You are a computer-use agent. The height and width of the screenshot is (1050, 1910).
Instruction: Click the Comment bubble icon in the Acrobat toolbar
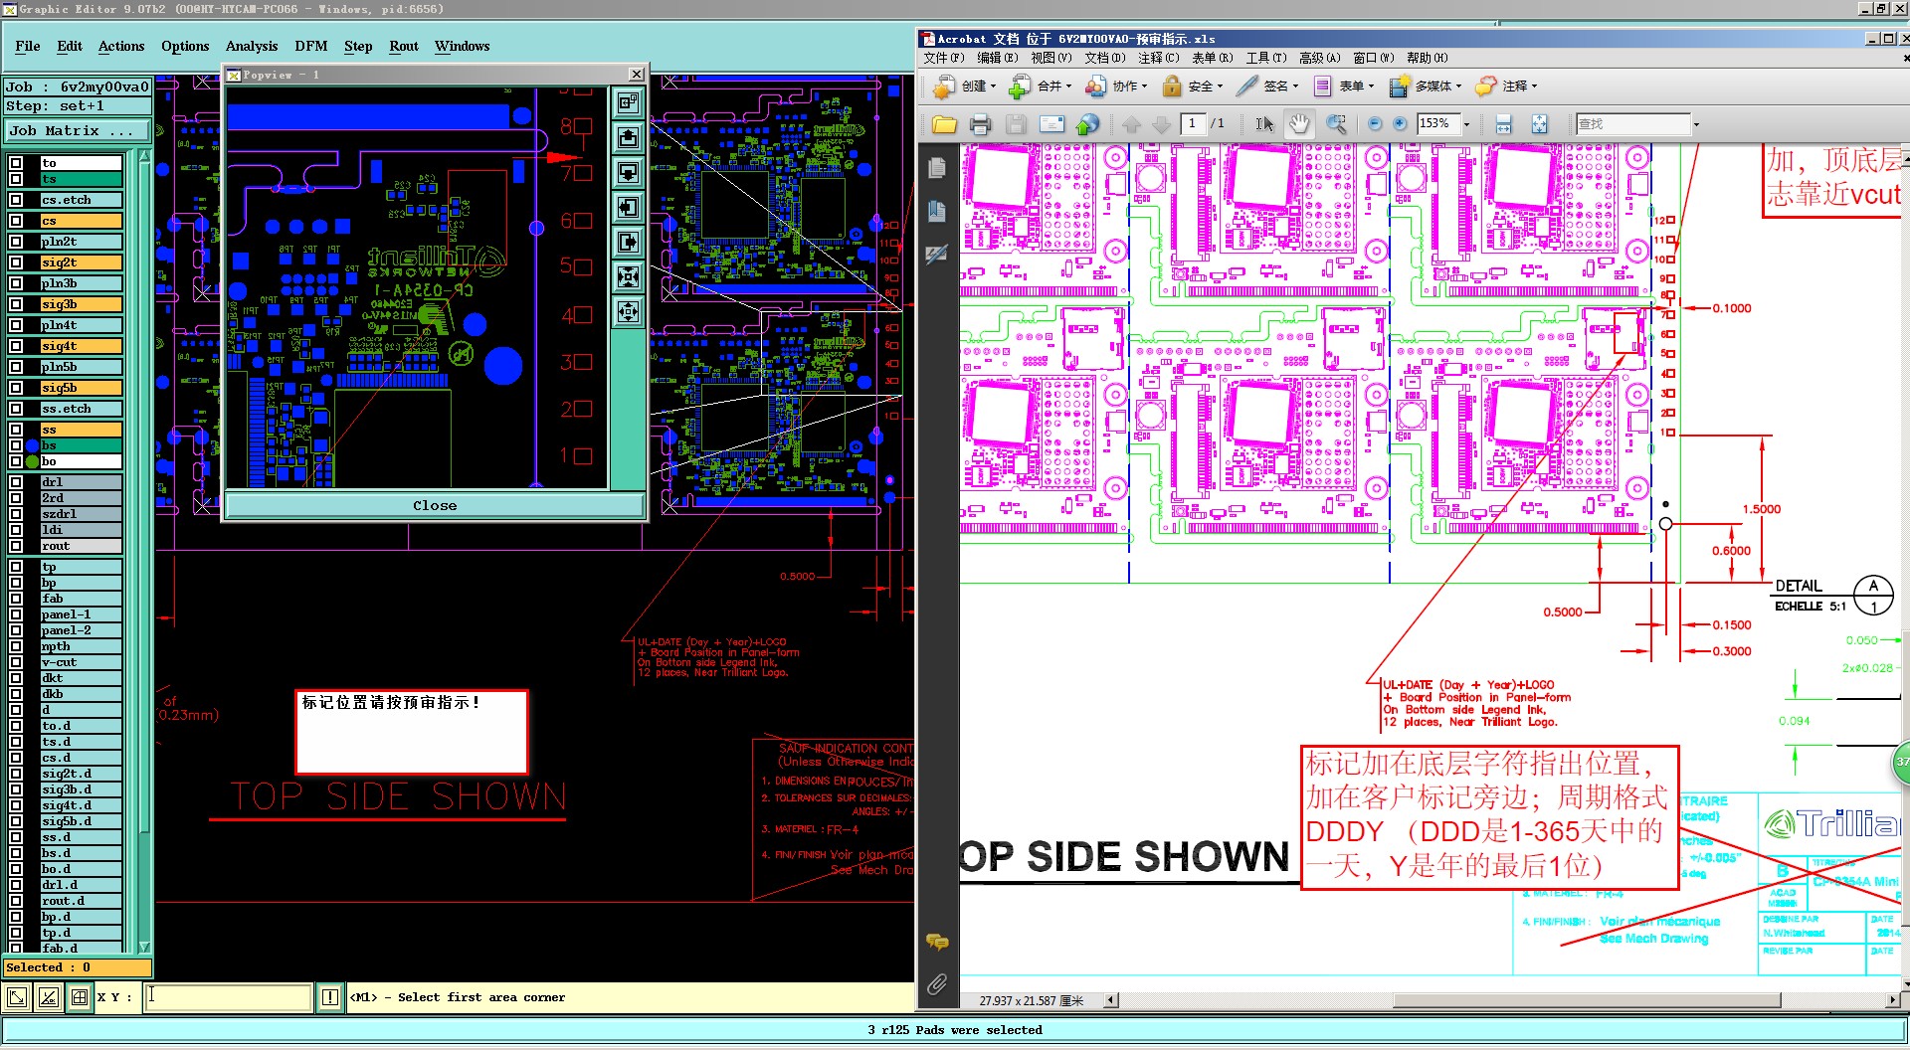coord(1486,87)
